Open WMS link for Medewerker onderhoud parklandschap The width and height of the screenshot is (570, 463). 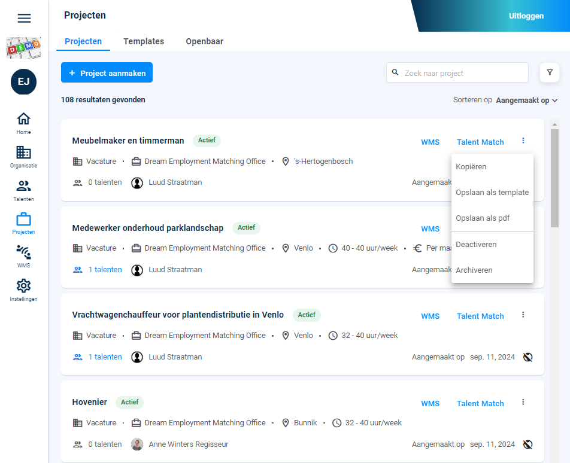click(430, 229)
